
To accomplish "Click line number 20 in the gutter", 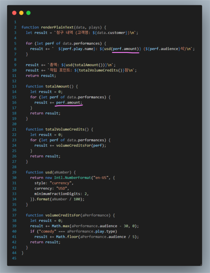I will point(14,124).
